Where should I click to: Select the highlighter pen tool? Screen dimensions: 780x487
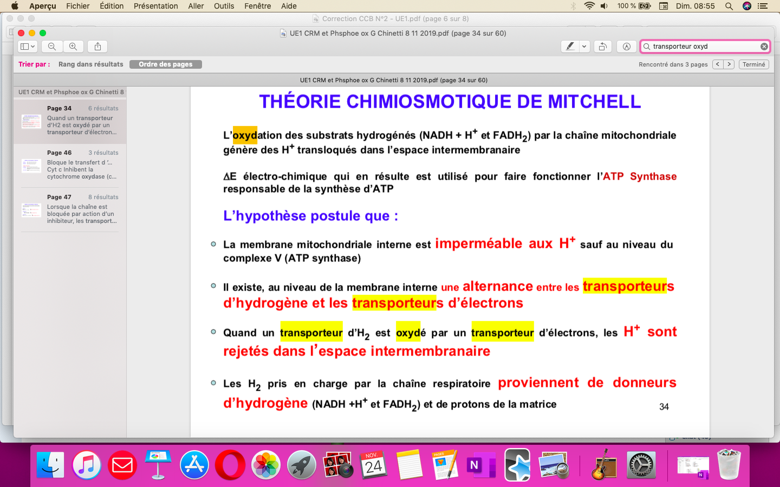point(570,47)
